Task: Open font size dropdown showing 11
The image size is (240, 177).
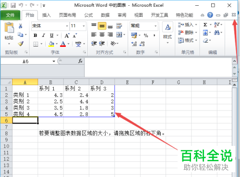Action: point(84,26)
